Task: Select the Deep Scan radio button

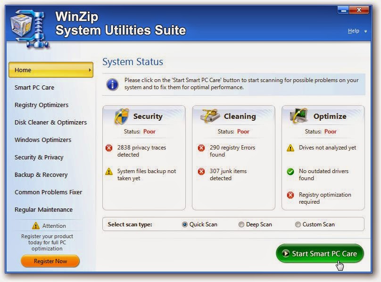Action: (x=241, y=224)
